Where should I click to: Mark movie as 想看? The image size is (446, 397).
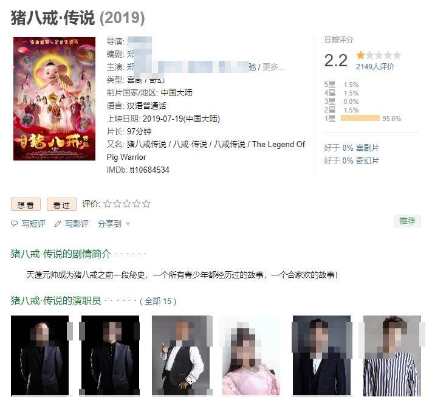point(26,205)
